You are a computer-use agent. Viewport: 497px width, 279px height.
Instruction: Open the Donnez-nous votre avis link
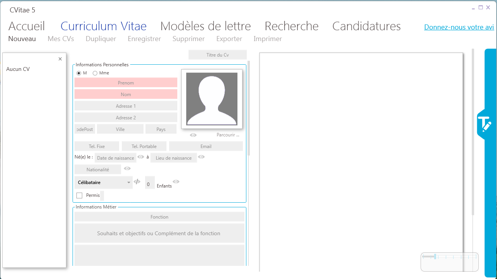tap(459, 27)
